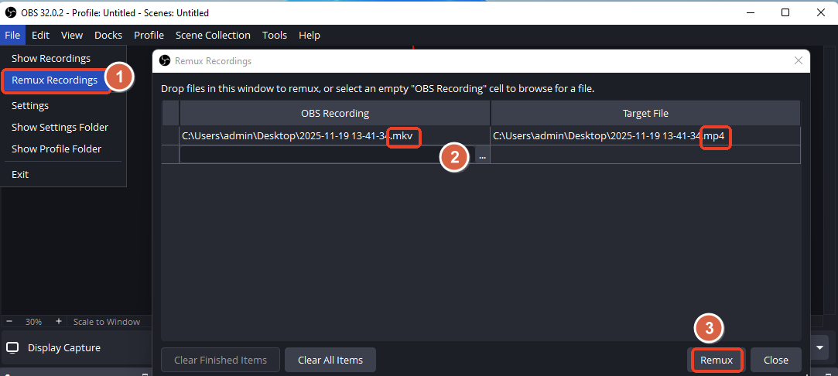Click the Display Capture monitor icon

click(12, 347)
